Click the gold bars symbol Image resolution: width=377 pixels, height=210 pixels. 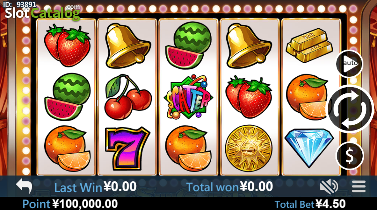(x=309, y=45)
